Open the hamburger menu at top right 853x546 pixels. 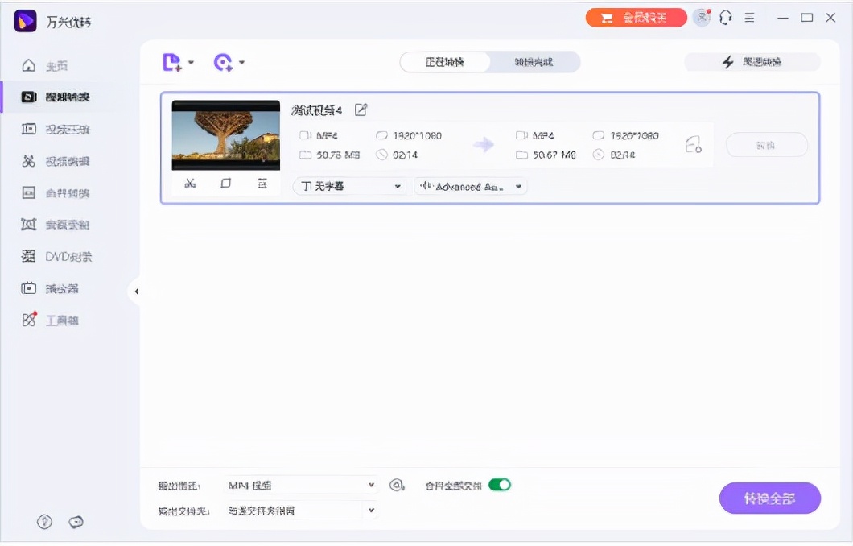[751, 17]
